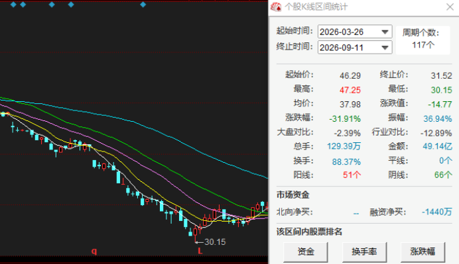This screenshot has height=264, width=459.
Task: Click the 换手率 ranking button
Action: [364, 251]
